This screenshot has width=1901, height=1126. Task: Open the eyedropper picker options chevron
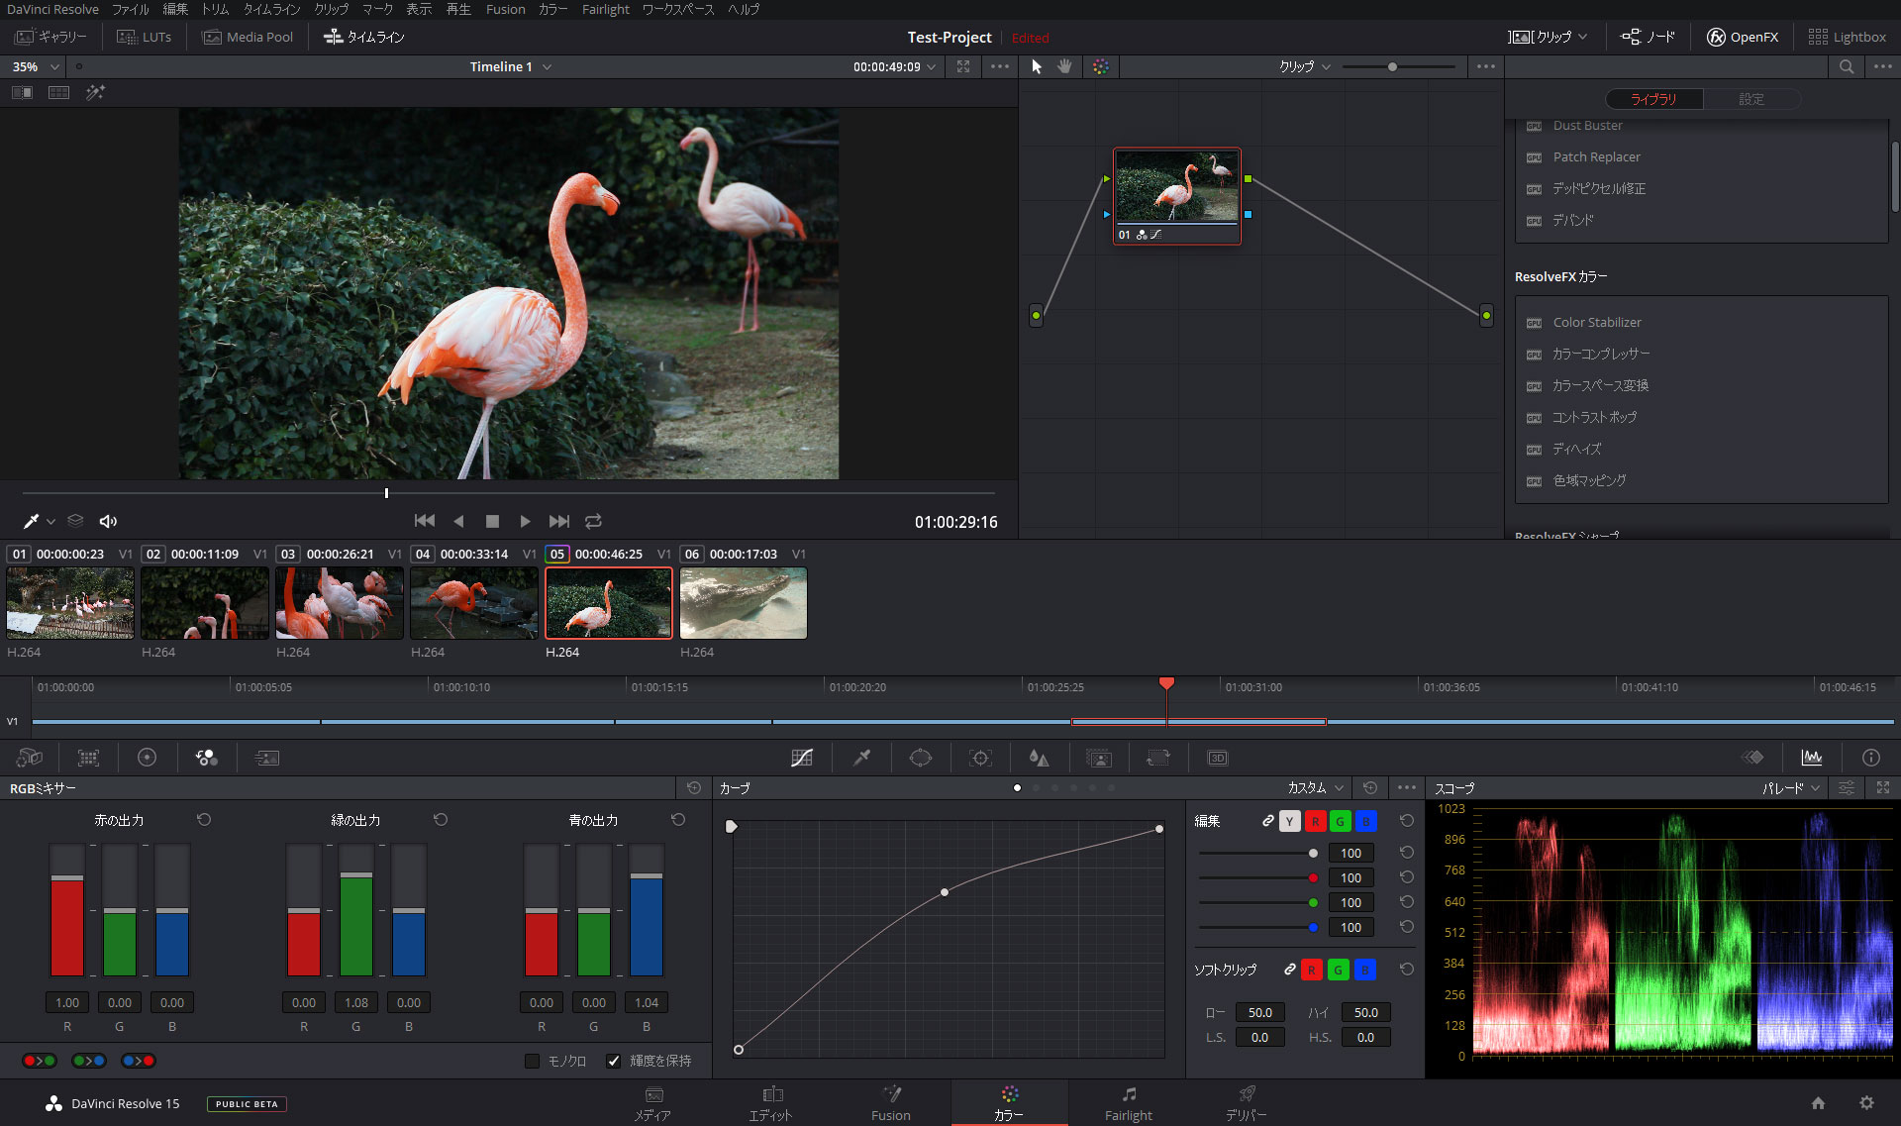pos(50,522)
